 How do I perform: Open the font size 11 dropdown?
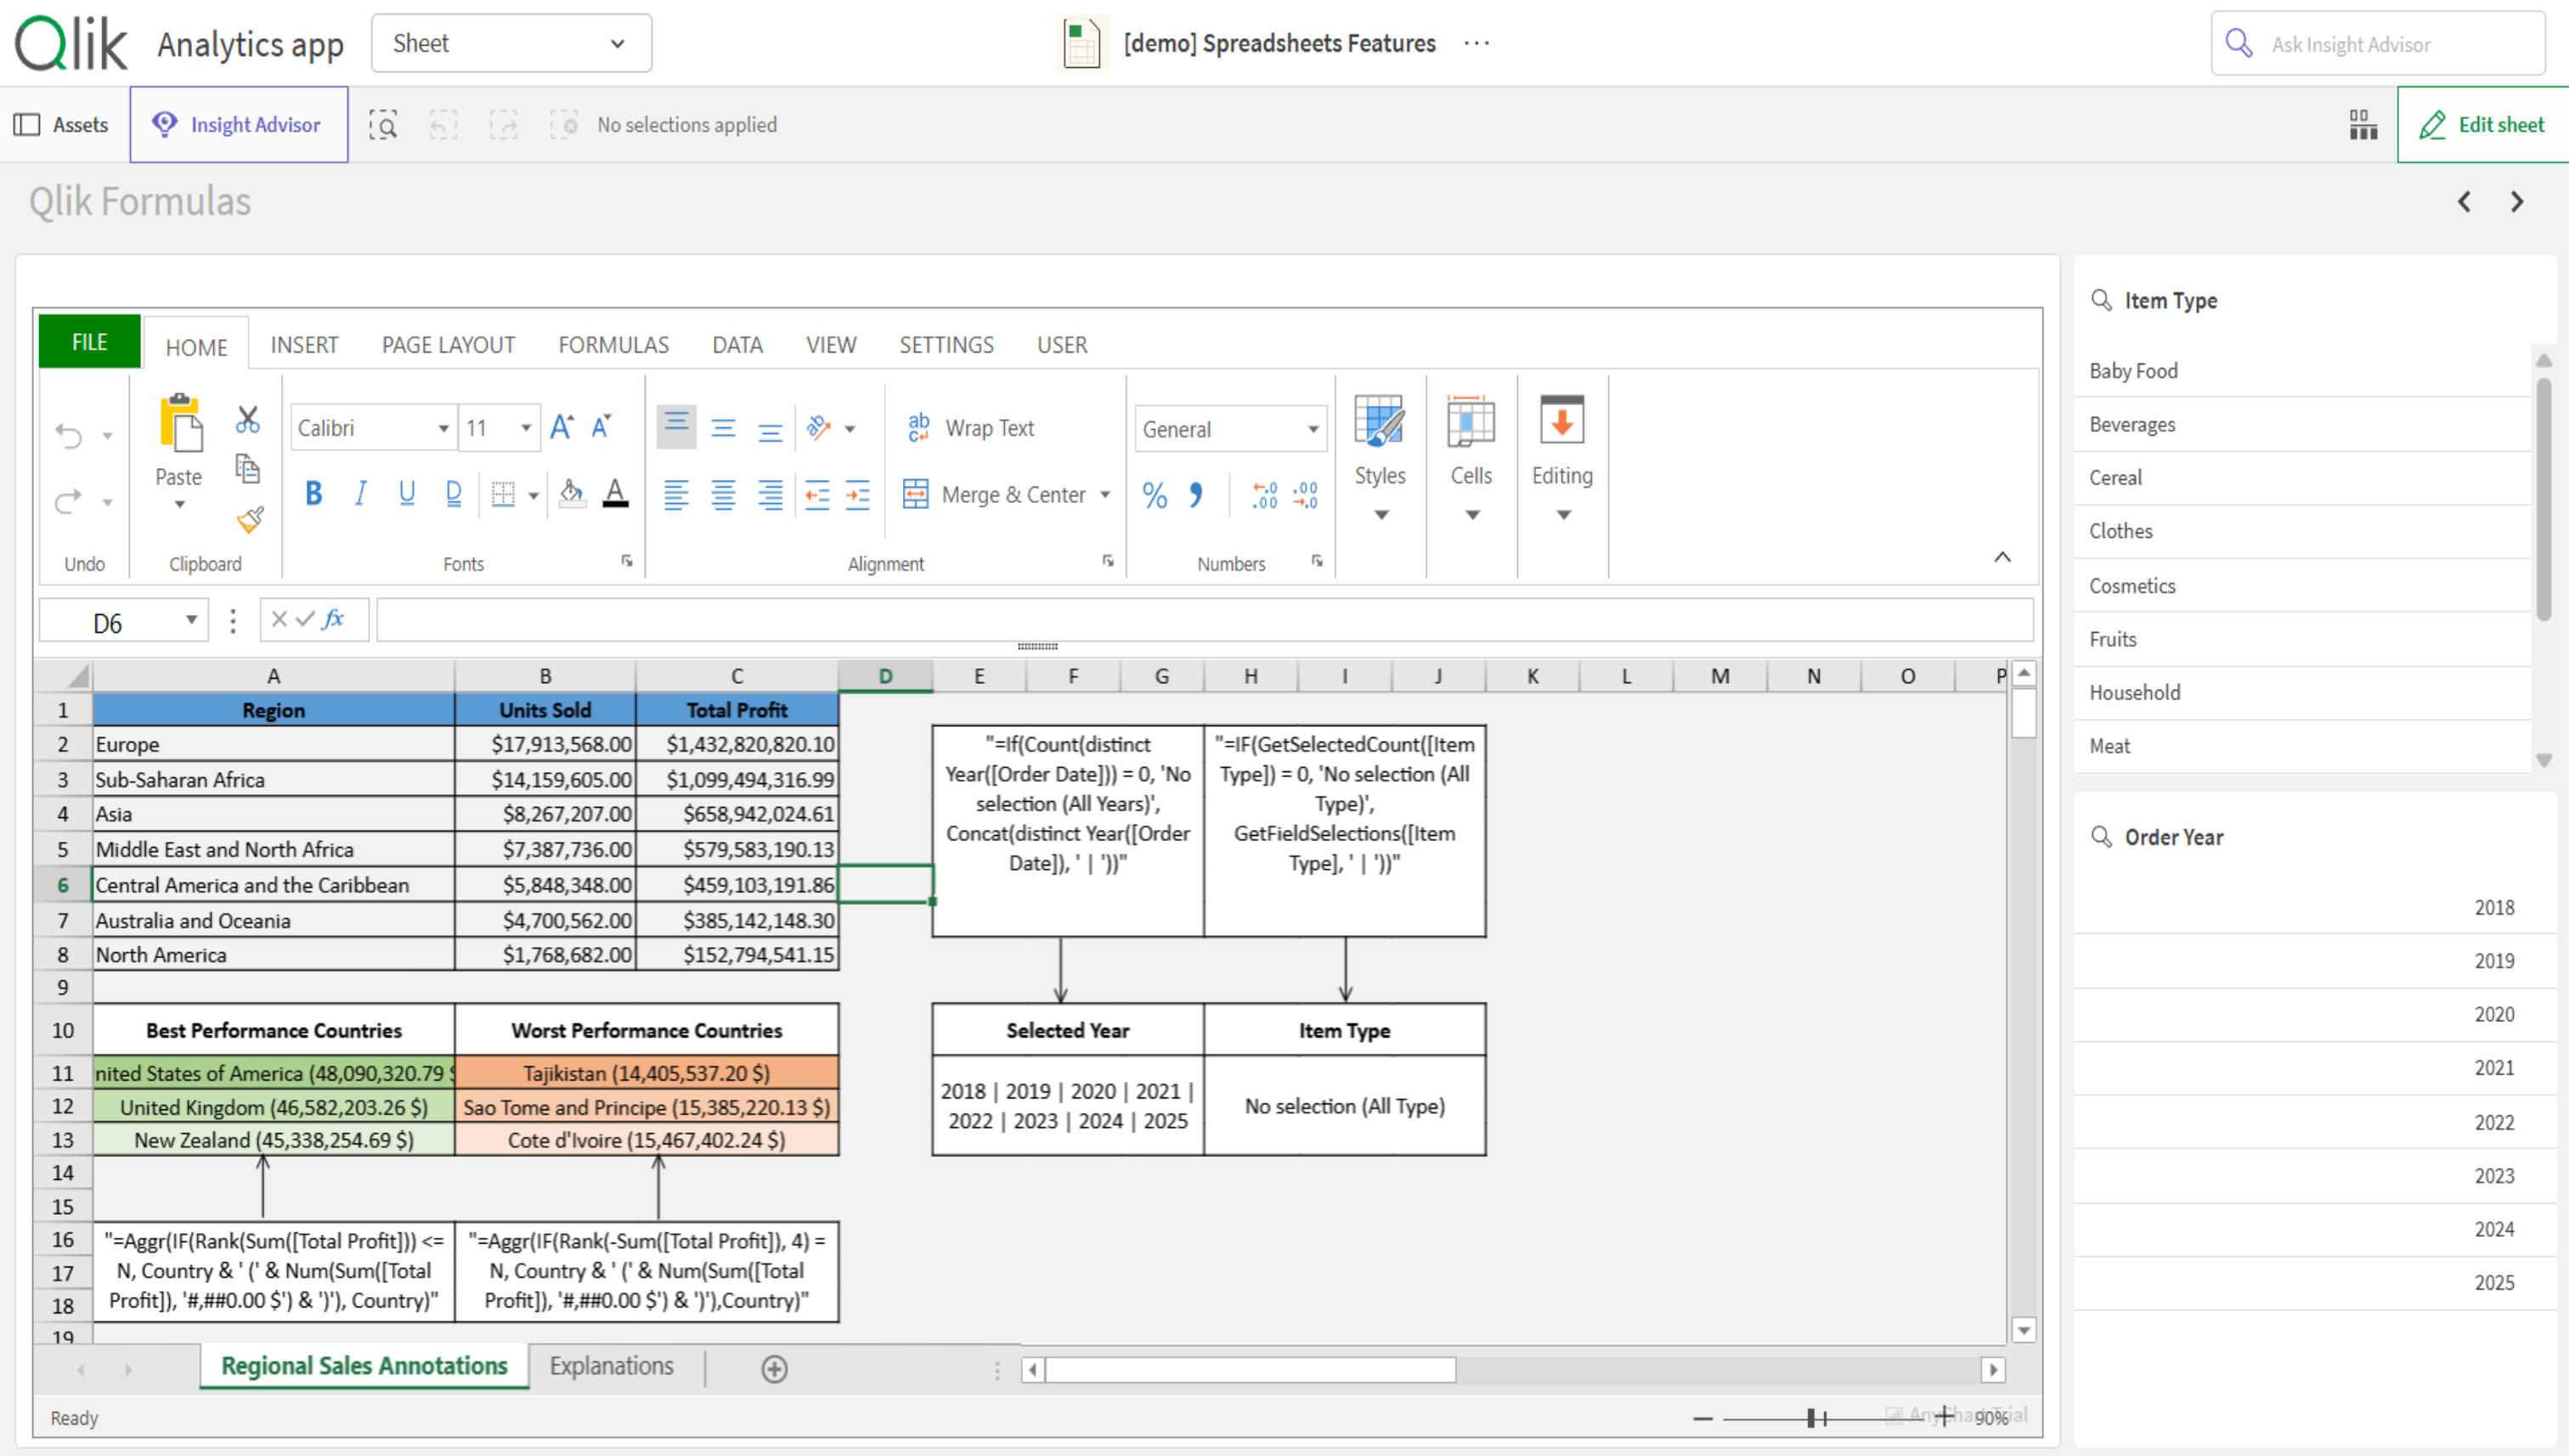[x=526, y=429]
